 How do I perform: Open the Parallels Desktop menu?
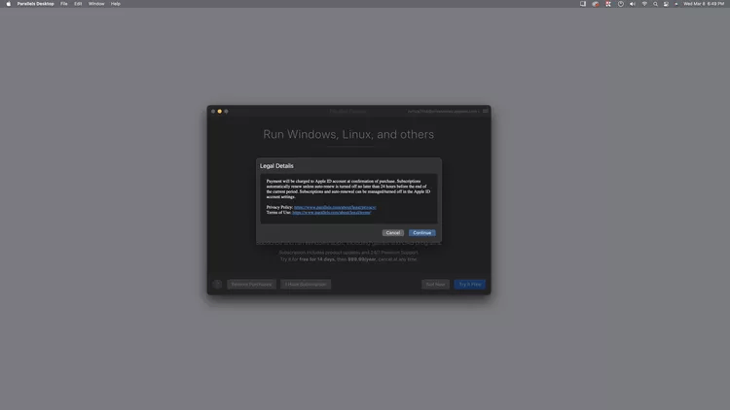pyautogui.click(x=35, y=4)
